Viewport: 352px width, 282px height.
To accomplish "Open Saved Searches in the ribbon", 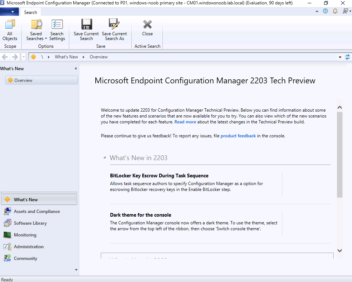I will [36, 30].
